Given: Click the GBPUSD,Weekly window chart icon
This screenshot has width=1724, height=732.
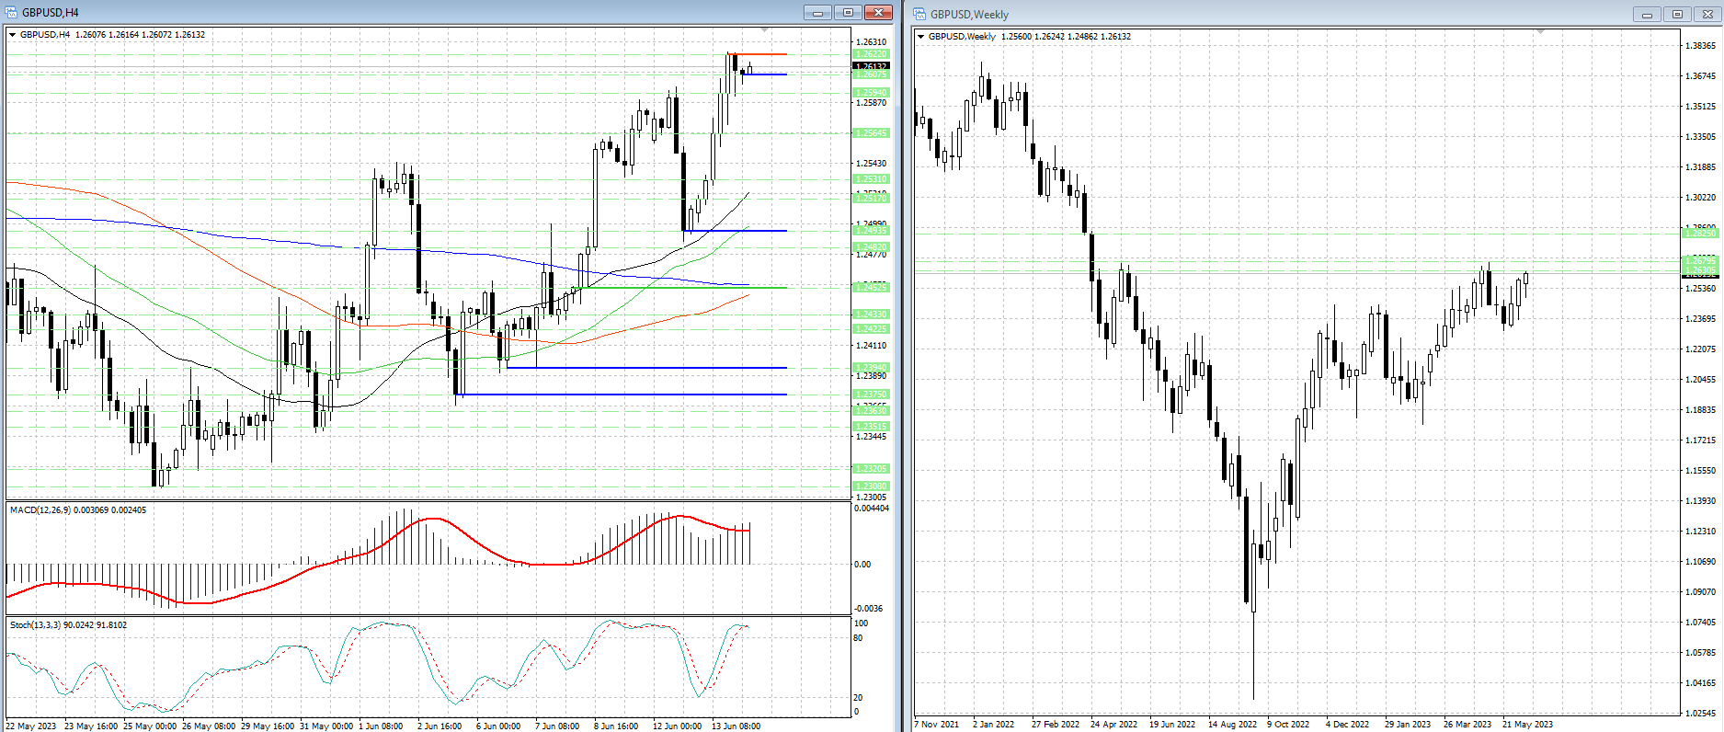Looking at the screenshot, I should click(x=919, y=14).
